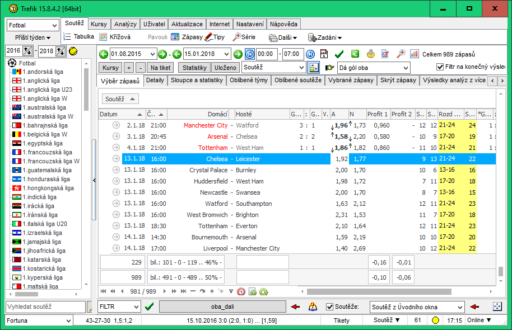Open the Fotbal sport dropdown
512x330 pixels.
pos(32,25)
